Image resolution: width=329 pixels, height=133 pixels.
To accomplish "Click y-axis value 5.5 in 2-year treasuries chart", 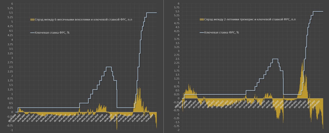I will [178, 11].
